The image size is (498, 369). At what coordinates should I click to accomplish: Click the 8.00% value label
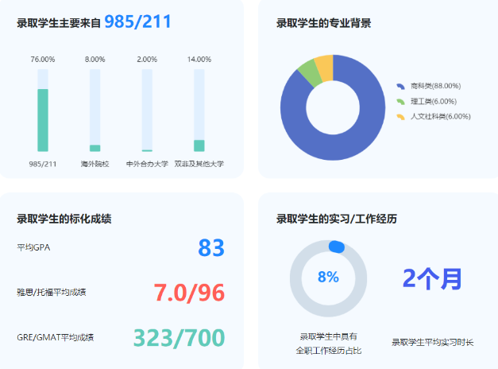click(95, 60)
